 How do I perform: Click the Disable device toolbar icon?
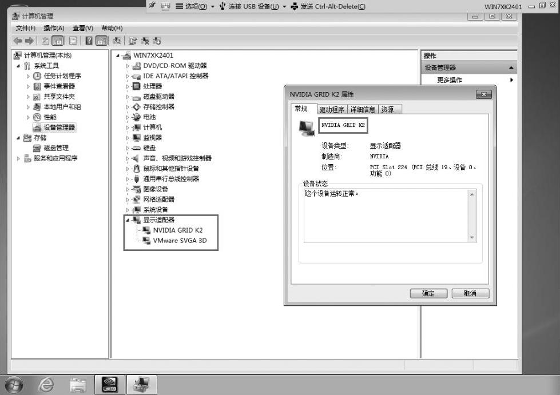tap(157, 41)
